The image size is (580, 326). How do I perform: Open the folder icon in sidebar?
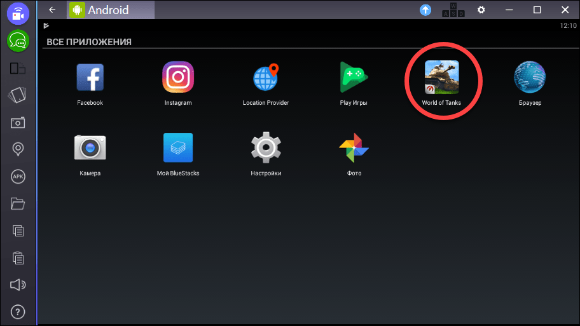[18, 203]
